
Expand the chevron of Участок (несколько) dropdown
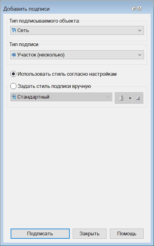click(x=140, y=55)
